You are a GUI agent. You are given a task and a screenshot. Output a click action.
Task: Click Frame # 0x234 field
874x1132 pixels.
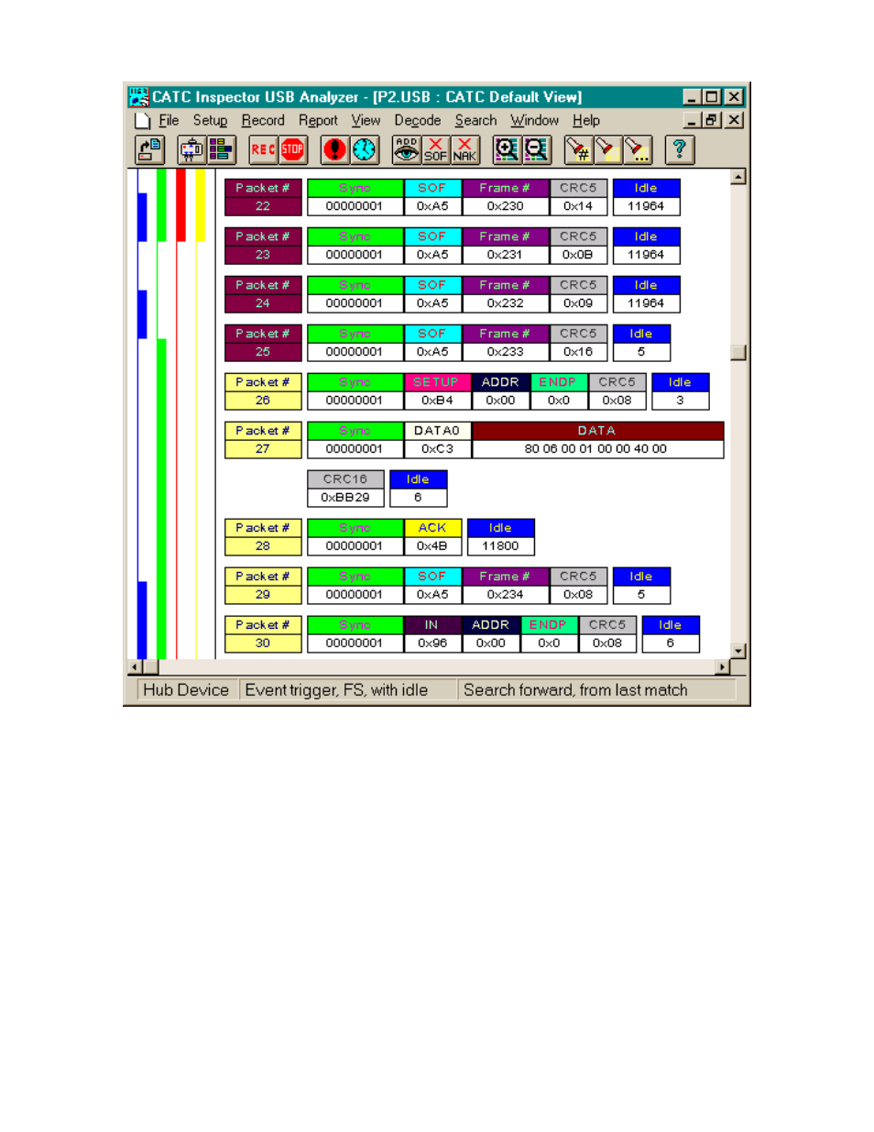(506, 586)
